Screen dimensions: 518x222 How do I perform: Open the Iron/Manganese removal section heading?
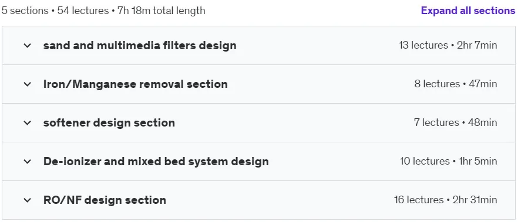[x=136, y=84]
